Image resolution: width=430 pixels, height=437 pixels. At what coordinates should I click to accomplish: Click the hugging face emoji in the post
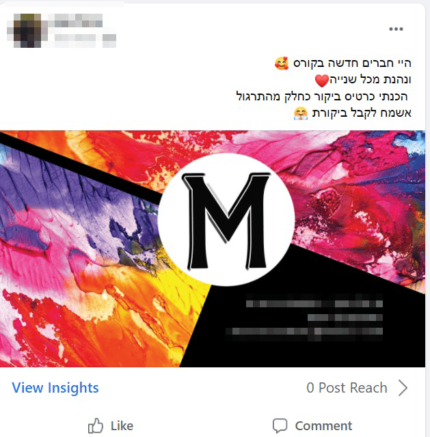coord(301,114)
